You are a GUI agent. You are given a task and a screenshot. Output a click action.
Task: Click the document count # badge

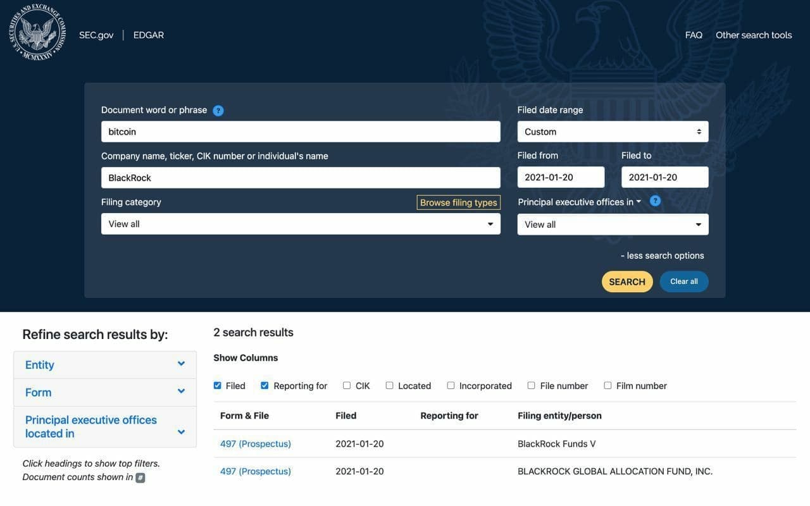coord(140,478)
